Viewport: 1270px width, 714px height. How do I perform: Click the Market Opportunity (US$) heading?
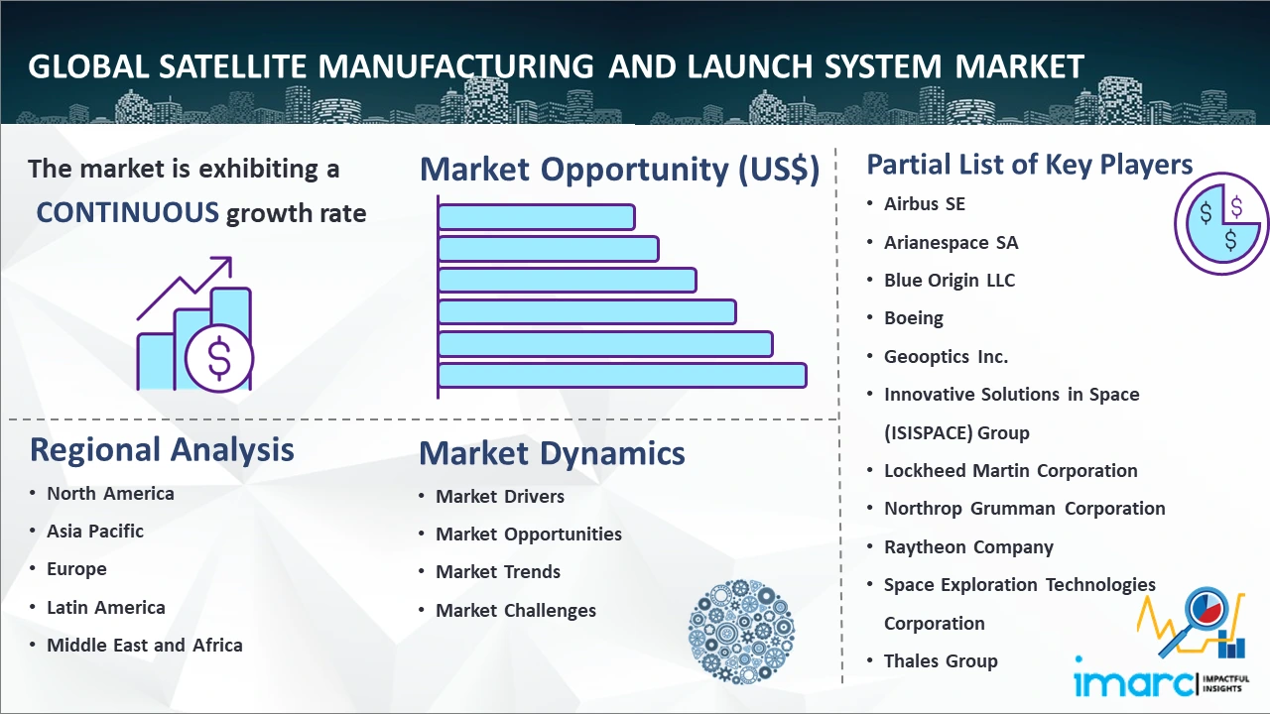click(620, 170)
